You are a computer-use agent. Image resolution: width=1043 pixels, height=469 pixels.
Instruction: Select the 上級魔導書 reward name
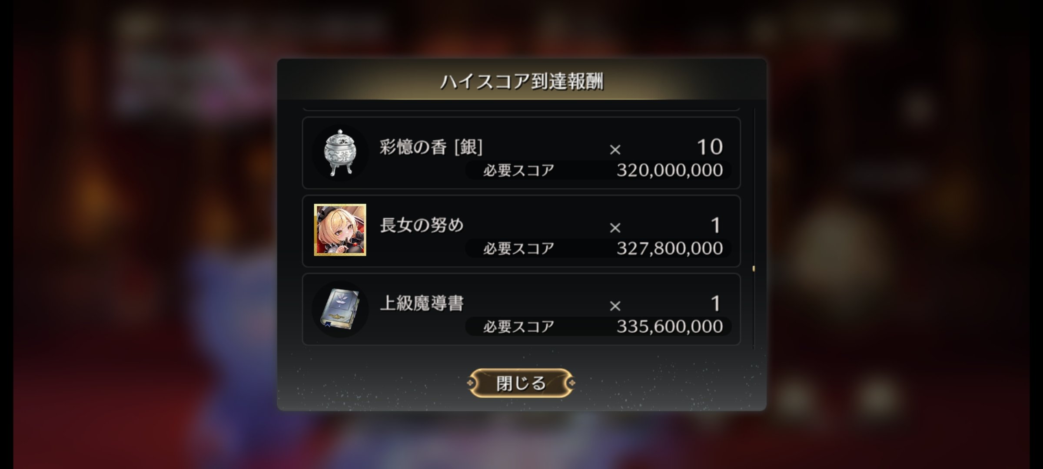click(x=422, y=303)
